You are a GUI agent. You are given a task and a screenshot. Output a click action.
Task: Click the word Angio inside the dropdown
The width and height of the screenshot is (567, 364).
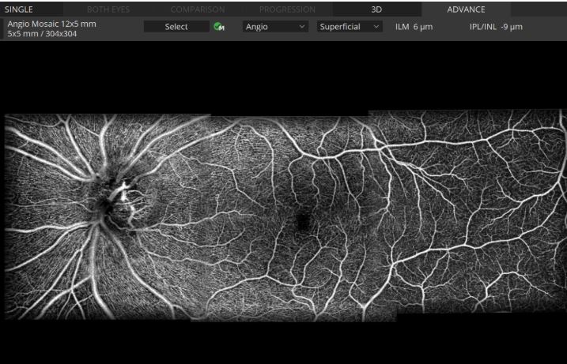coord(257,27)
